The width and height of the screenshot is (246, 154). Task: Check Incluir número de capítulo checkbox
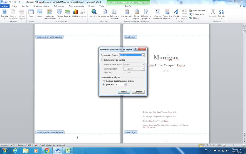102,60
